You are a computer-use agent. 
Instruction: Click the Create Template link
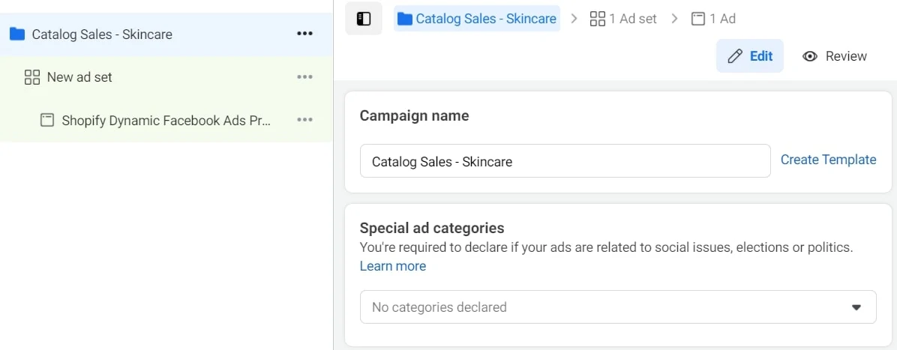point(828,160)
